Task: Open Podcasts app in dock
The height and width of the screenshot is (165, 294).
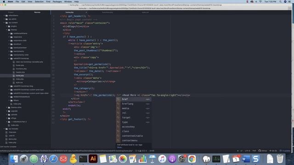Action: click(x=172, y=159)
